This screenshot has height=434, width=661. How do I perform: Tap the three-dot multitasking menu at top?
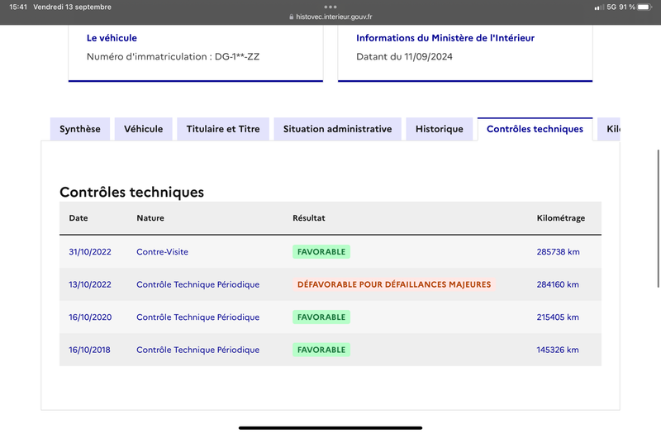click(330, 7)
